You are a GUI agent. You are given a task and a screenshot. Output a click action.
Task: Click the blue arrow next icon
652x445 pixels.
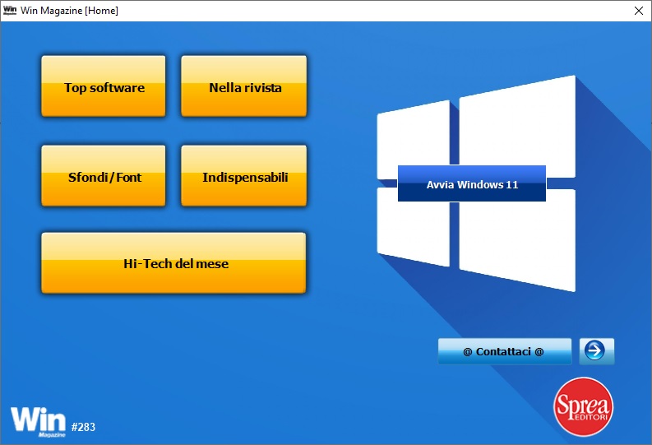click(x=597, y=351)
